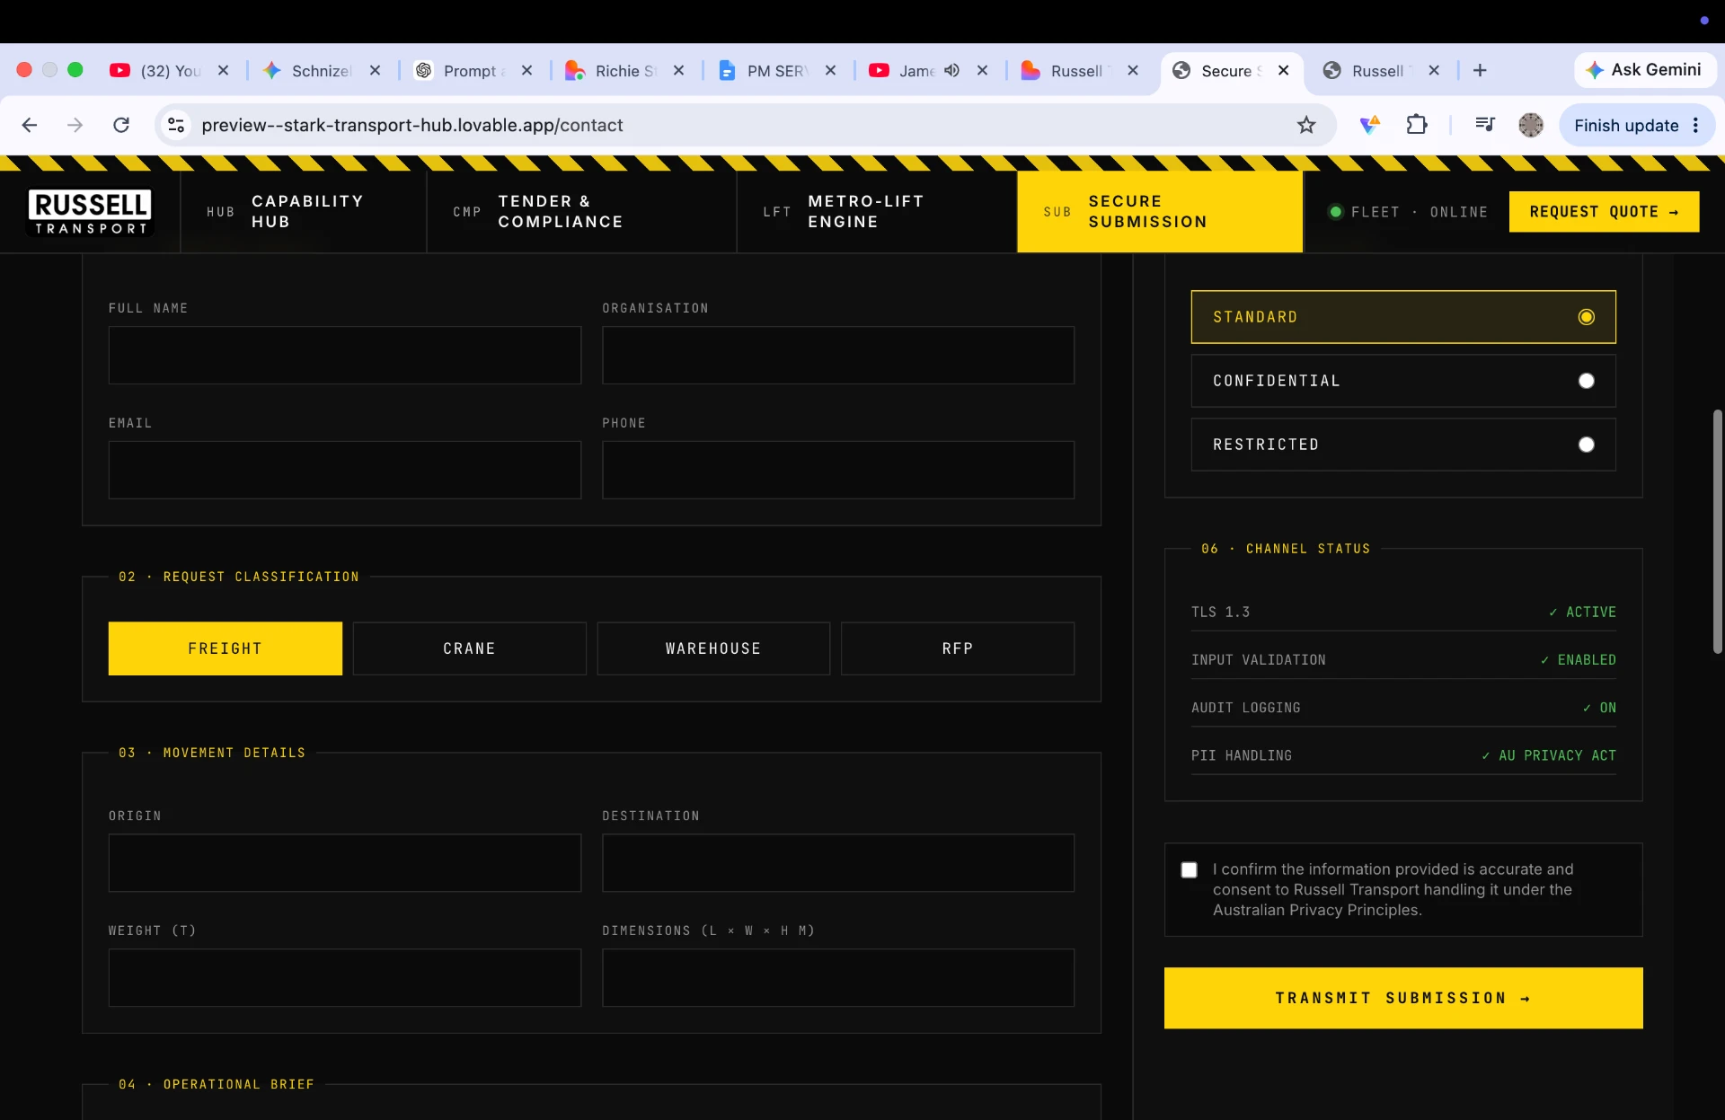Viewport: 1725px width, 1120px height.
Task: Open Ask Gemini button
Action: (1644, 70)
